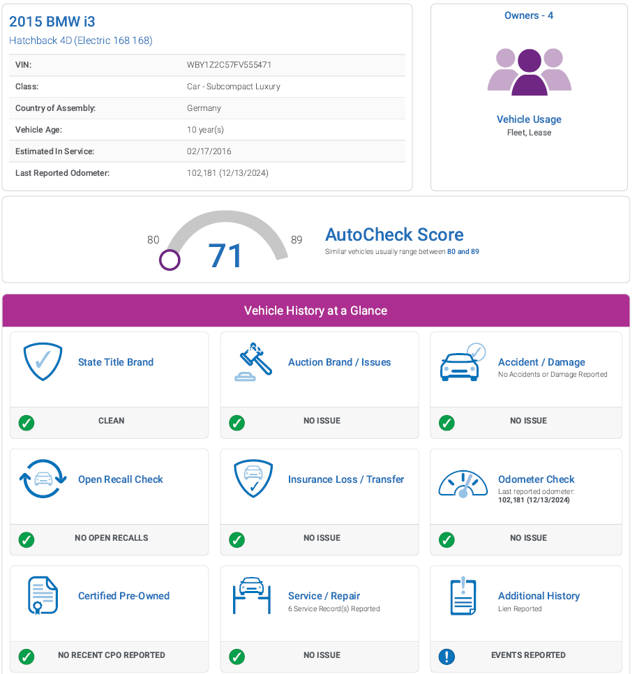The image size is (637, 674).
Task: Open the Insurance Loss / Transfer link
Action: click(346, 479)
